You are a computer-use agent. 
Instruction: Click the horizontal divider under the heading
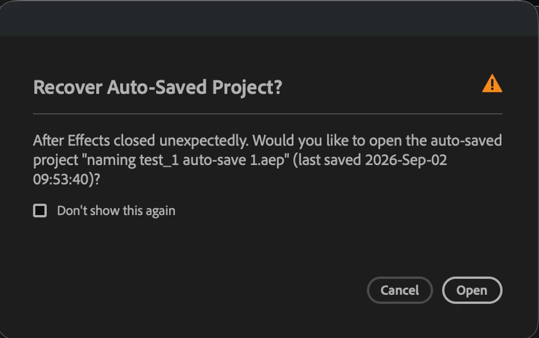(268, 114)
